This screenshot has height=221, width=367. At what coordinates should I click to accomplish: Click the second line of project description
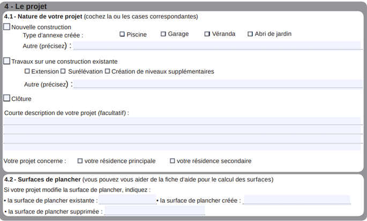(183, 130)
